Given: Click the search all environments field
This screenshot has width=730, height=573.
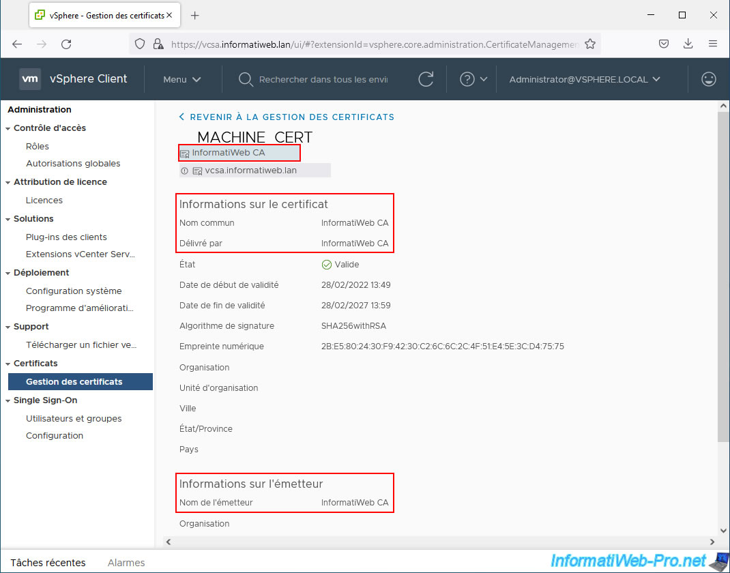Looking at the screenshot, I should pyautogui.click(x=323, y=79).
